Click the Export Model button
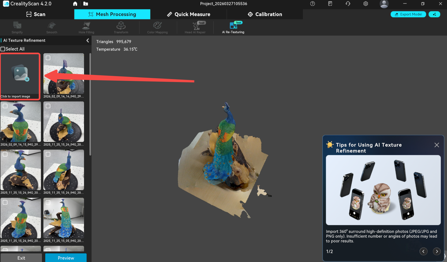The width and height of the screenshot is (447, 262). click(408, 14)
